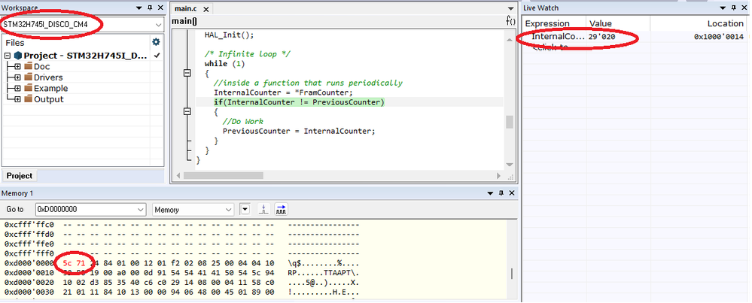
Task: Click the highlighted if(InternalCounter != PreviousCounter) line
Action: [300, 102]
